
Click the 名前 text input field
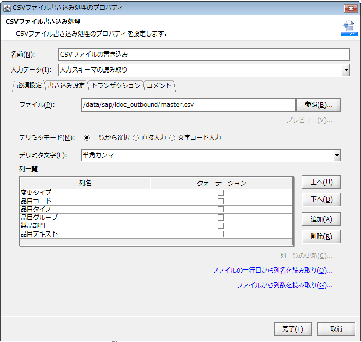pos(203,55)
